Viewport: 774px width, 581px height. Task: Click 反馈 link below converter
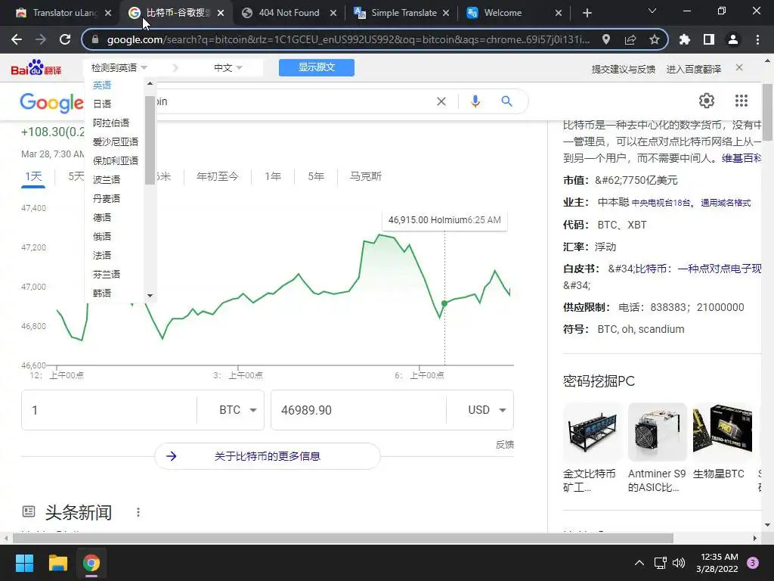(504, 445)
